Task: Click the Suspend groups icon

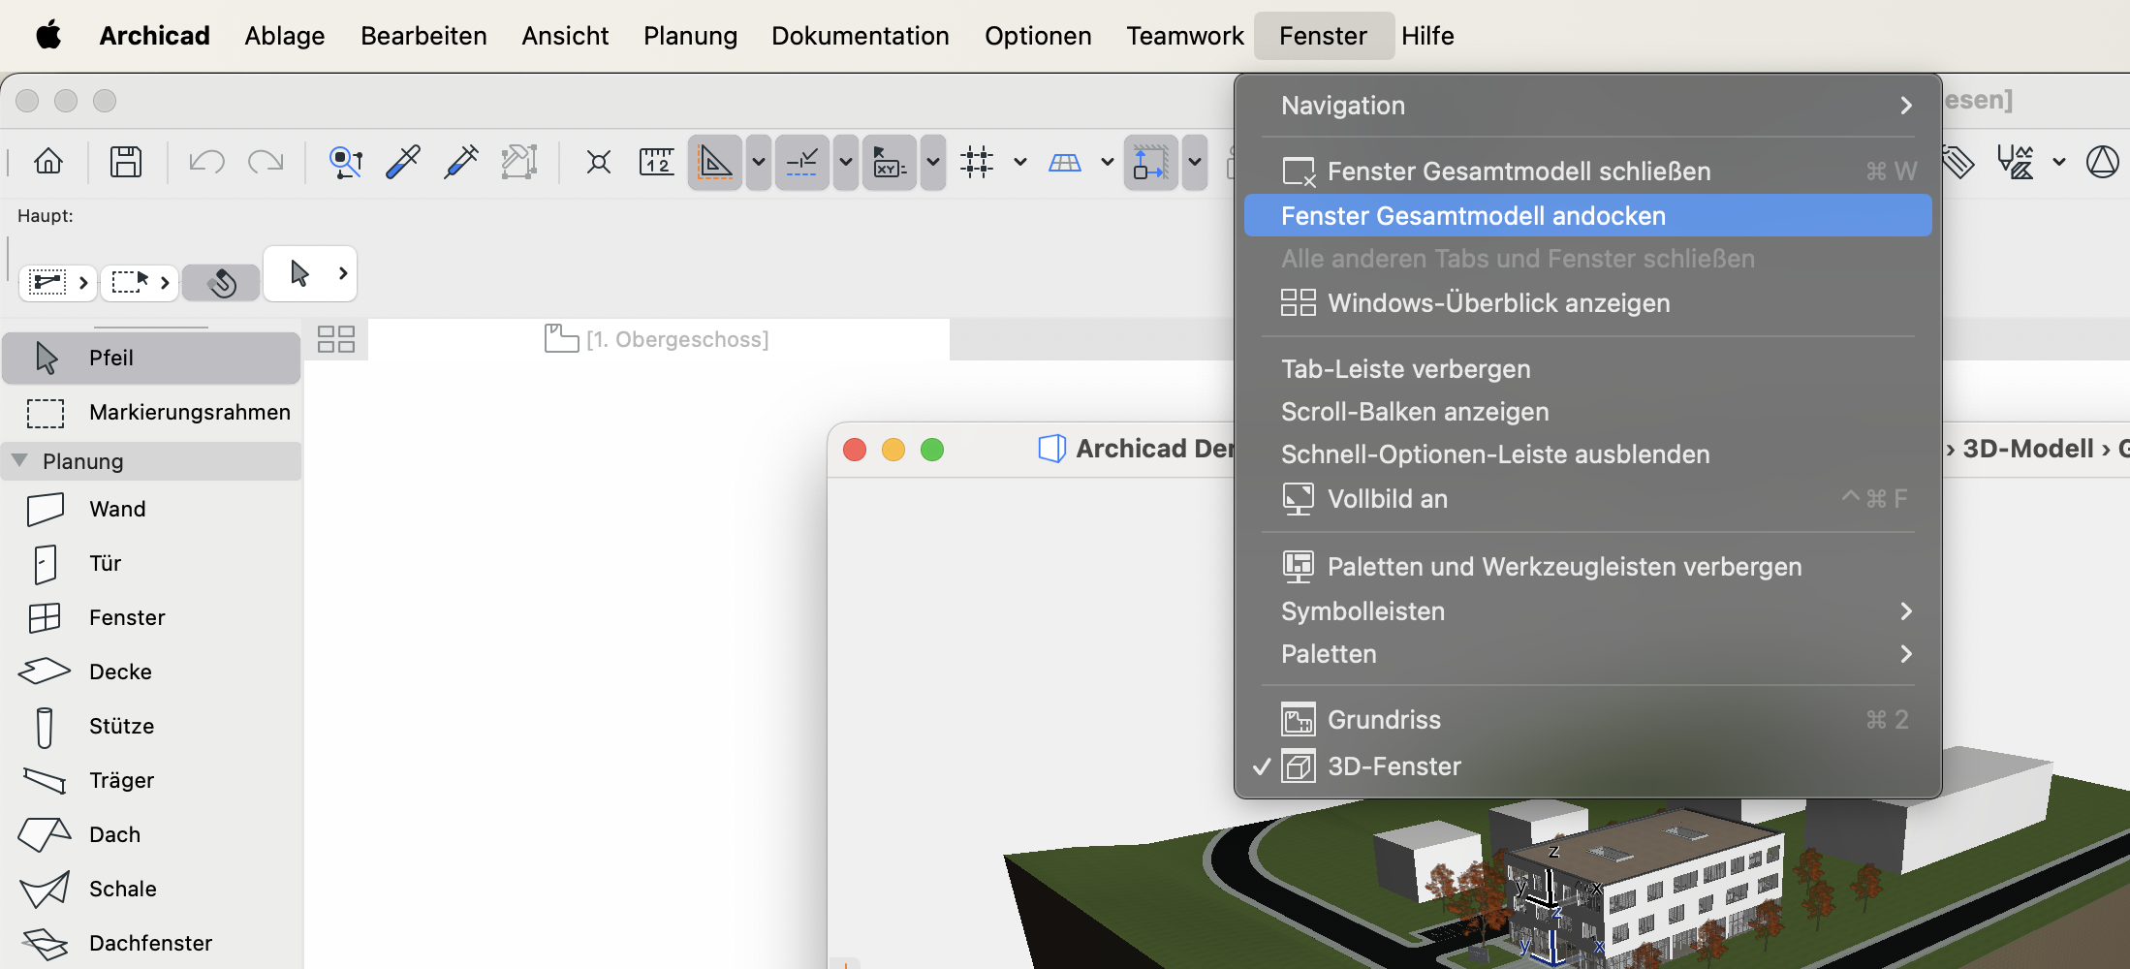Action: (599, 162)
